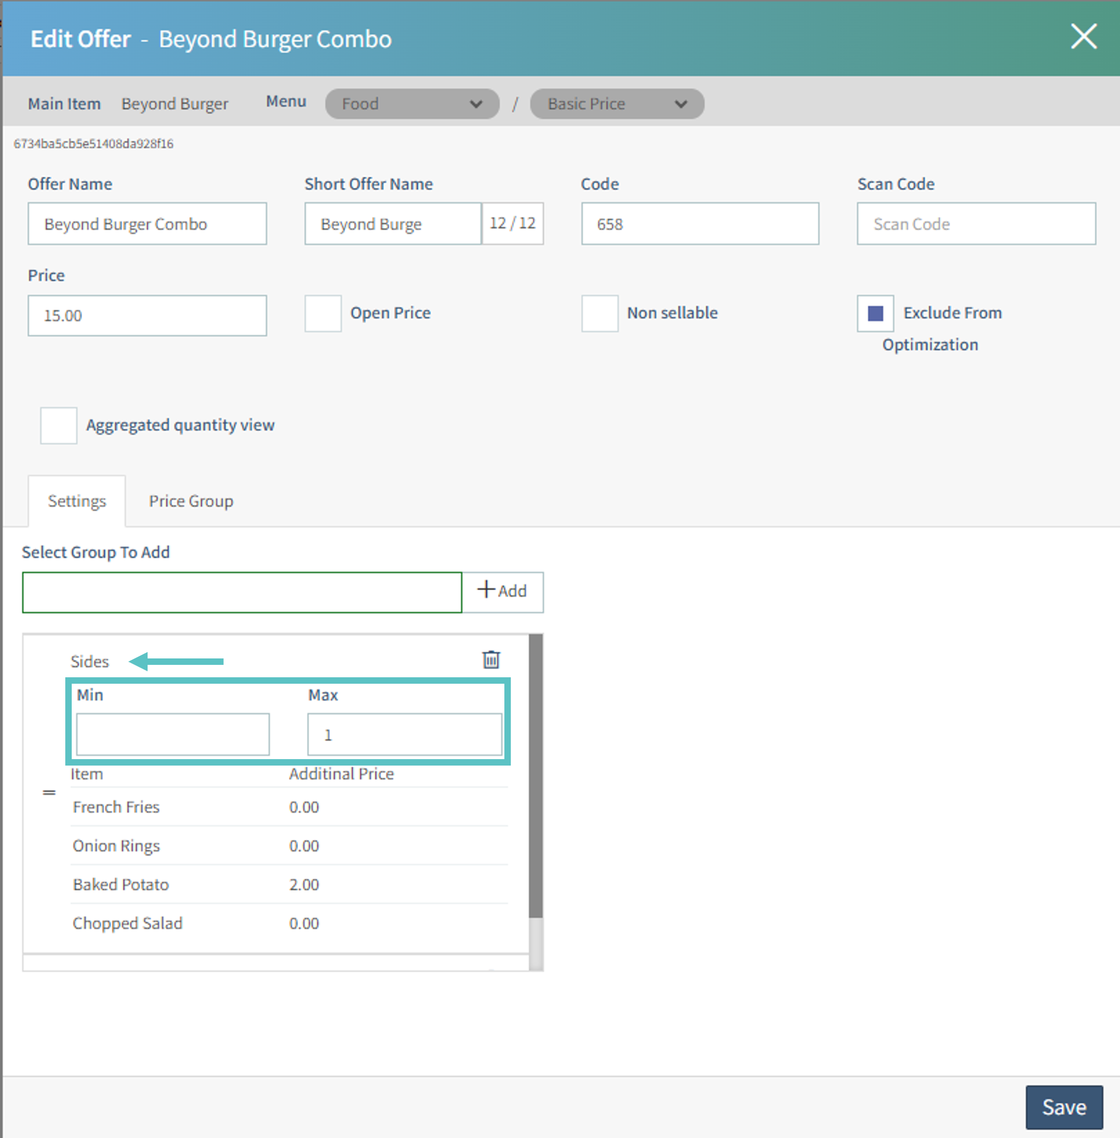Open the Select Group To Add field
The image size is (1120, 1138).
pyautogui.click(x=242, y=592)
